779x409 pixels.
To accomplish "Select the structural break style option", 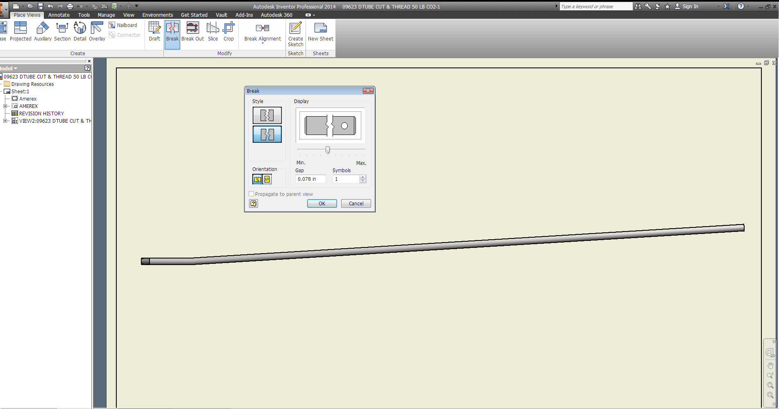I will (267, 134).
